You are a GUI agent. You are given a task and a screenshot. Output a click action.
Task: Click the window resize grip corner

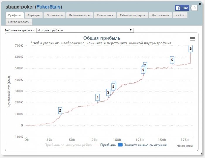pos(201,154)
